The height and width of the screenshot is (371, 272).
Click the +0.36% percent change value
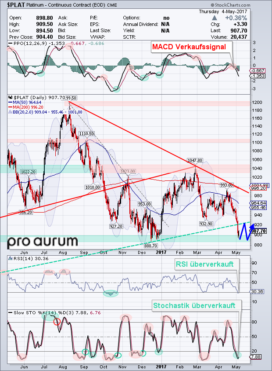pos(236,18)
